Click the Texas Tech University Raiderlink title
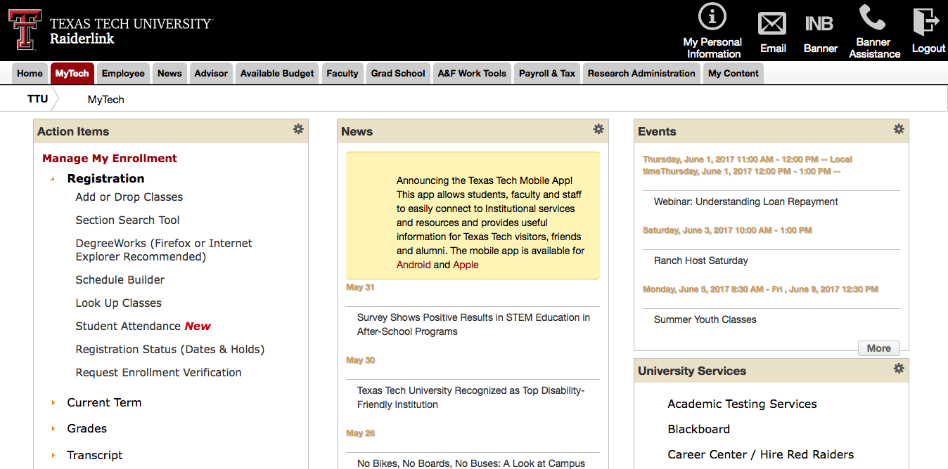Viewport: 948px width, 469px height. 131,30
